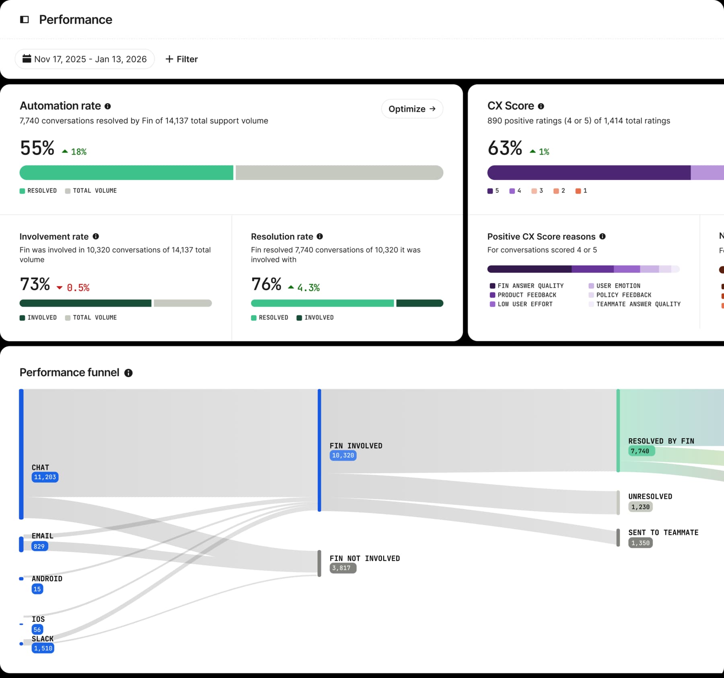Show Performance funnel info icon

coord(128,373)
